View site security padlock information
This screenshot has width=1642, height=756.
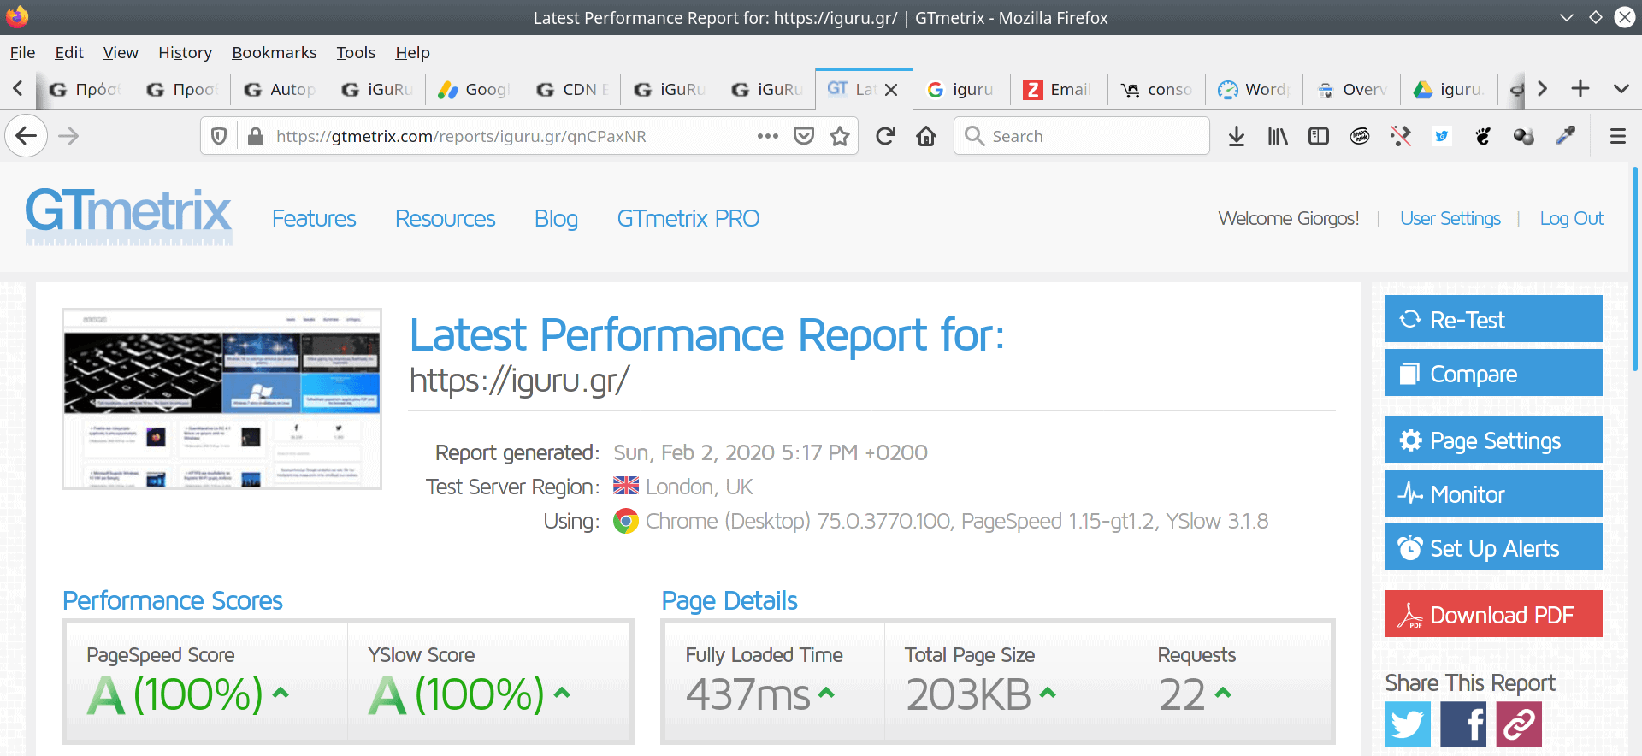click(255, 136)
